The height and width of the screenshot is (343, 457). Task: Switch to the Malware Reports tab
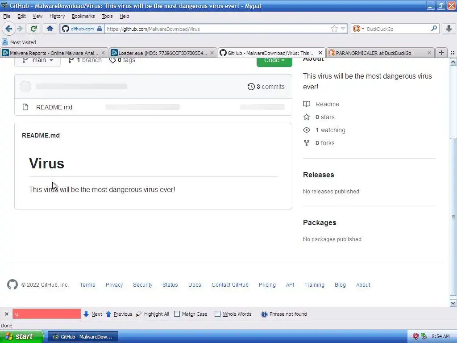(x=54, y=53)
